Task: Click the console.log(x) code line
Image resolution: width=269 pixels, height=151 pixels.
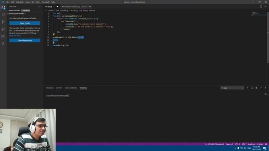Action: tap(61, 45)
